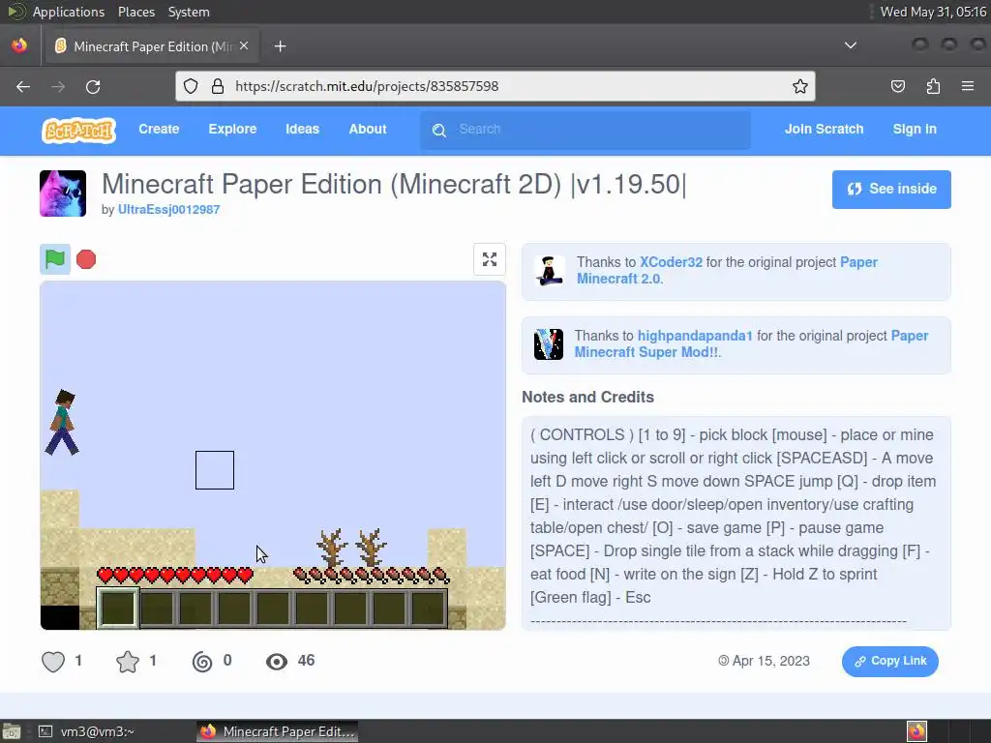Open the Applications menu
This screenshot has height=743, width=991.
69,12
